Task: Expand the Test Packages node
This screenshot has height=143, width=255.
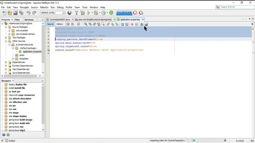Action: point(6,38)
